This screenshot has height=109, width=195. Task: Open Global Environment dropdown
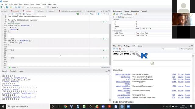(x=126, y=17)
